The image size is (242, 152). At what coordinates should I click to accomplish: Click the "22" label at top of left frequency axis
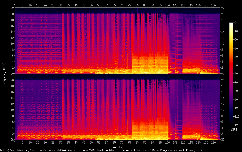[x=12, y=8]
